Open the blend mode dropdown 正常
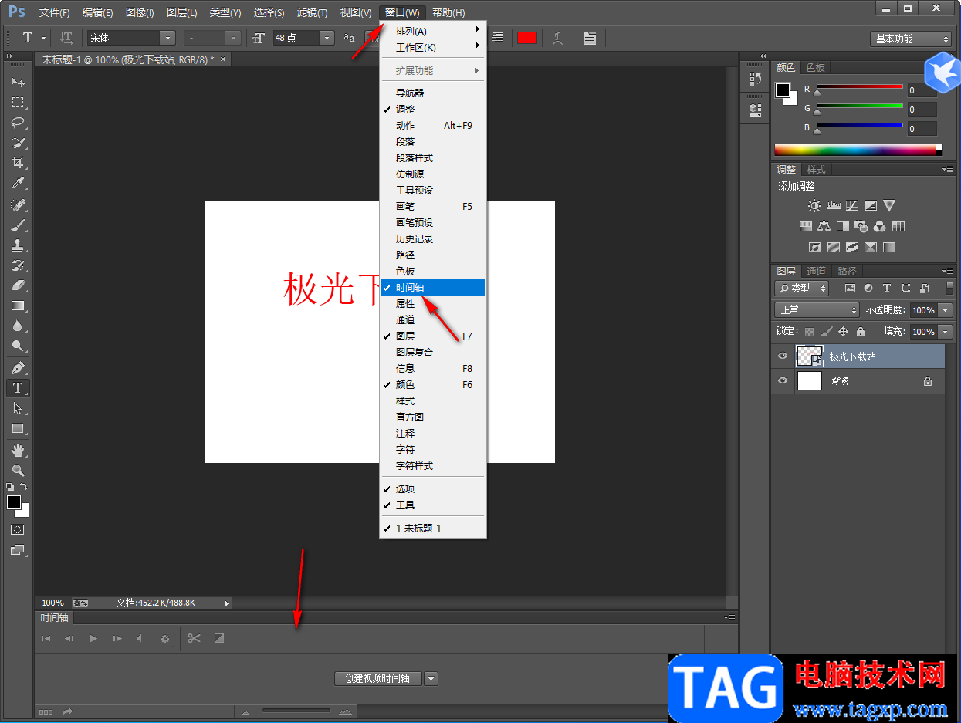This screenshot has height=723, width=961. (817, 309)
